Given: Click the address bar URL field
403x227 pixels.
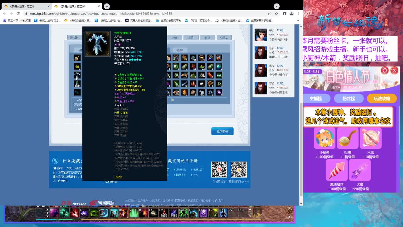Looking at the screenshot, I should tap(145, 14).
